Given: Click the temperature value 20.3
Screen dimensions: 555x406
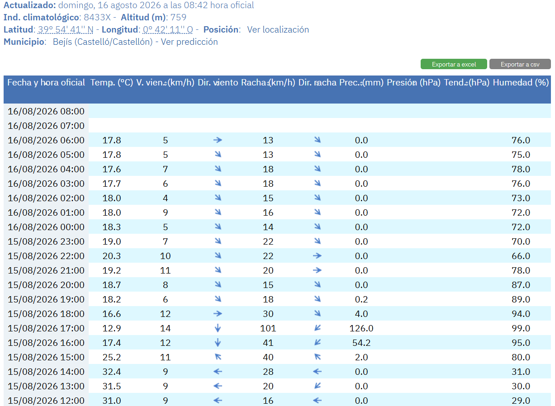Looking at the screenshot, I should [x=112, y=256].
